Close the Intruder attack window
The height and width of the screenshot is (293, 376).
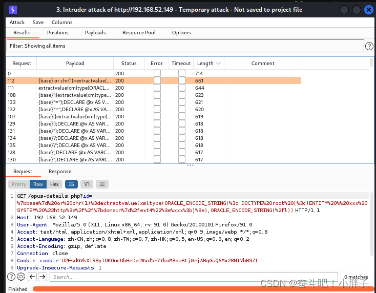(x=368, y=10)
